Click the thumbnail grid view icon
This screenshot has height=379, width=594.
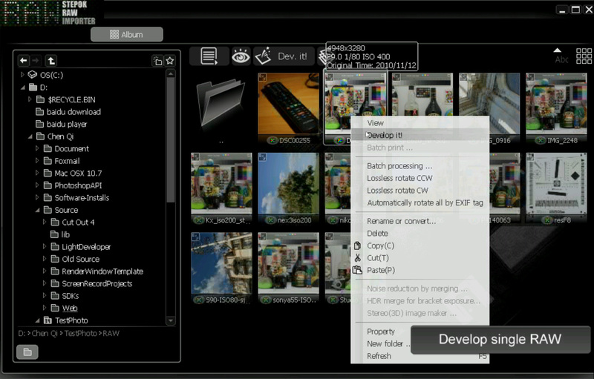click(584, 56)
